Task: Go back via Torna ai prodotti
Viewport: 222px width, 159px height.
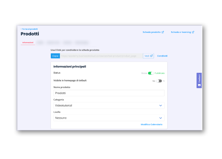Action: point(29,29)
